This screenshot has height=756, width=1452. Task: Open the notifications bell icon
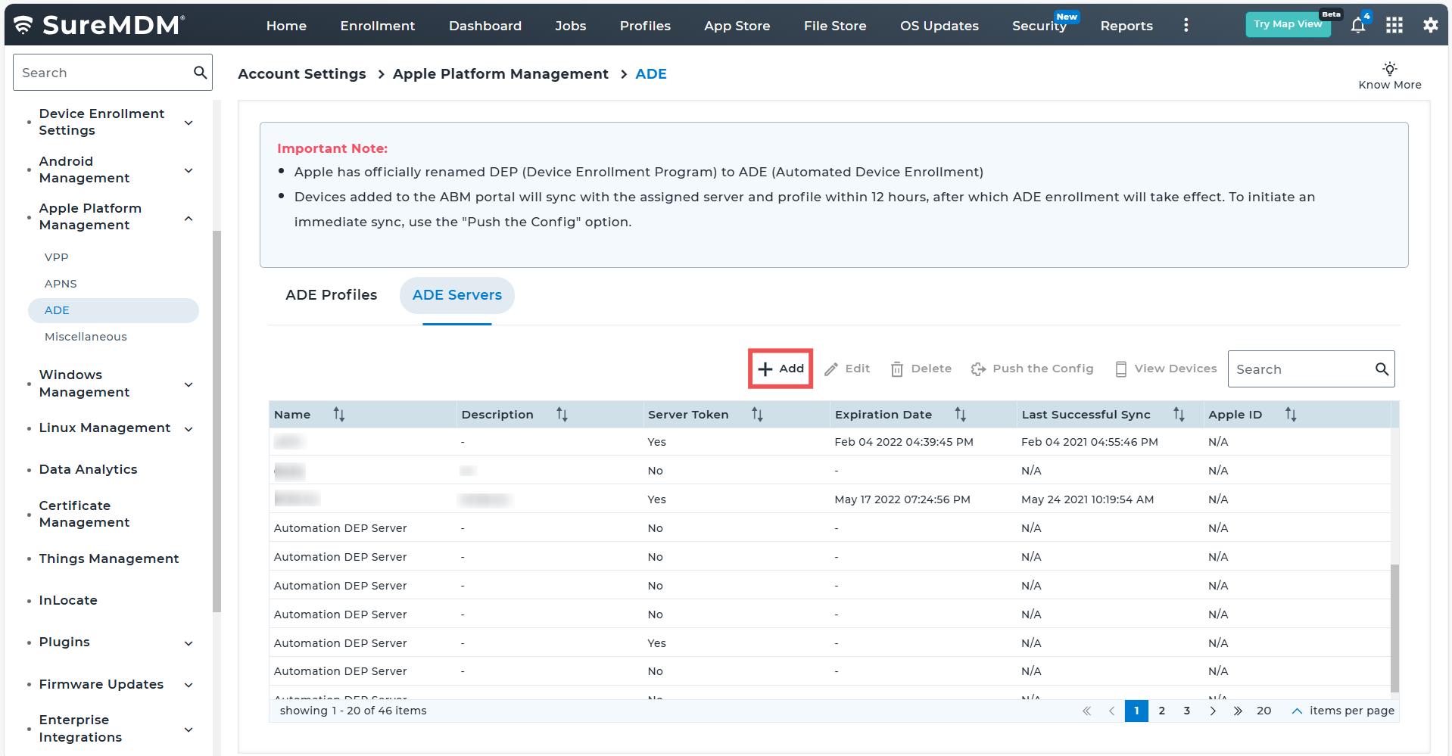[x=1358, y=26]
